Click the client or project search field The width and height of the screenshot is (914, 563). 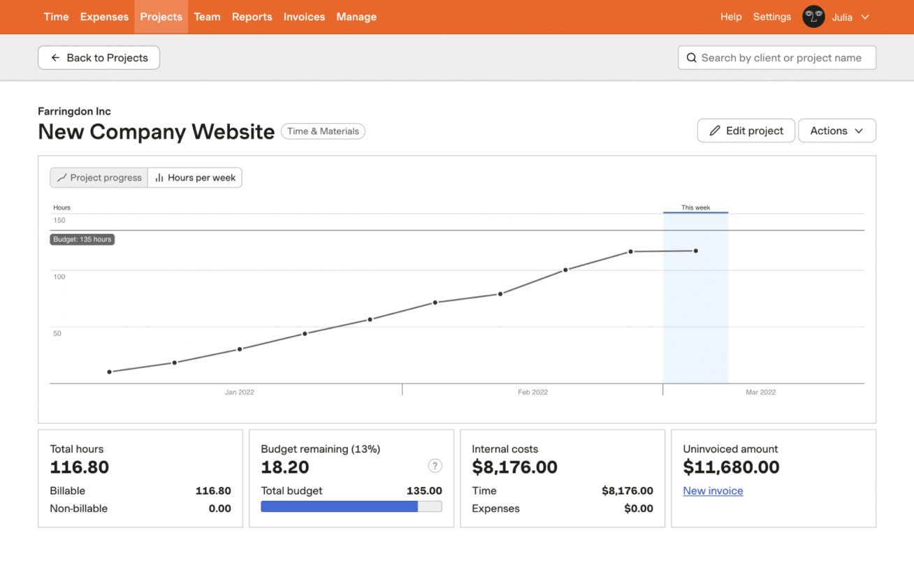click(x=776, y=57)
